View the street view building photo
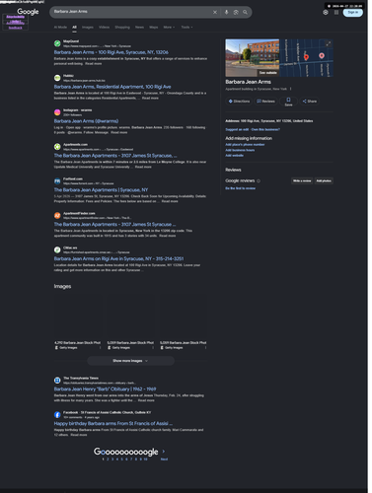 coord(253,58)
